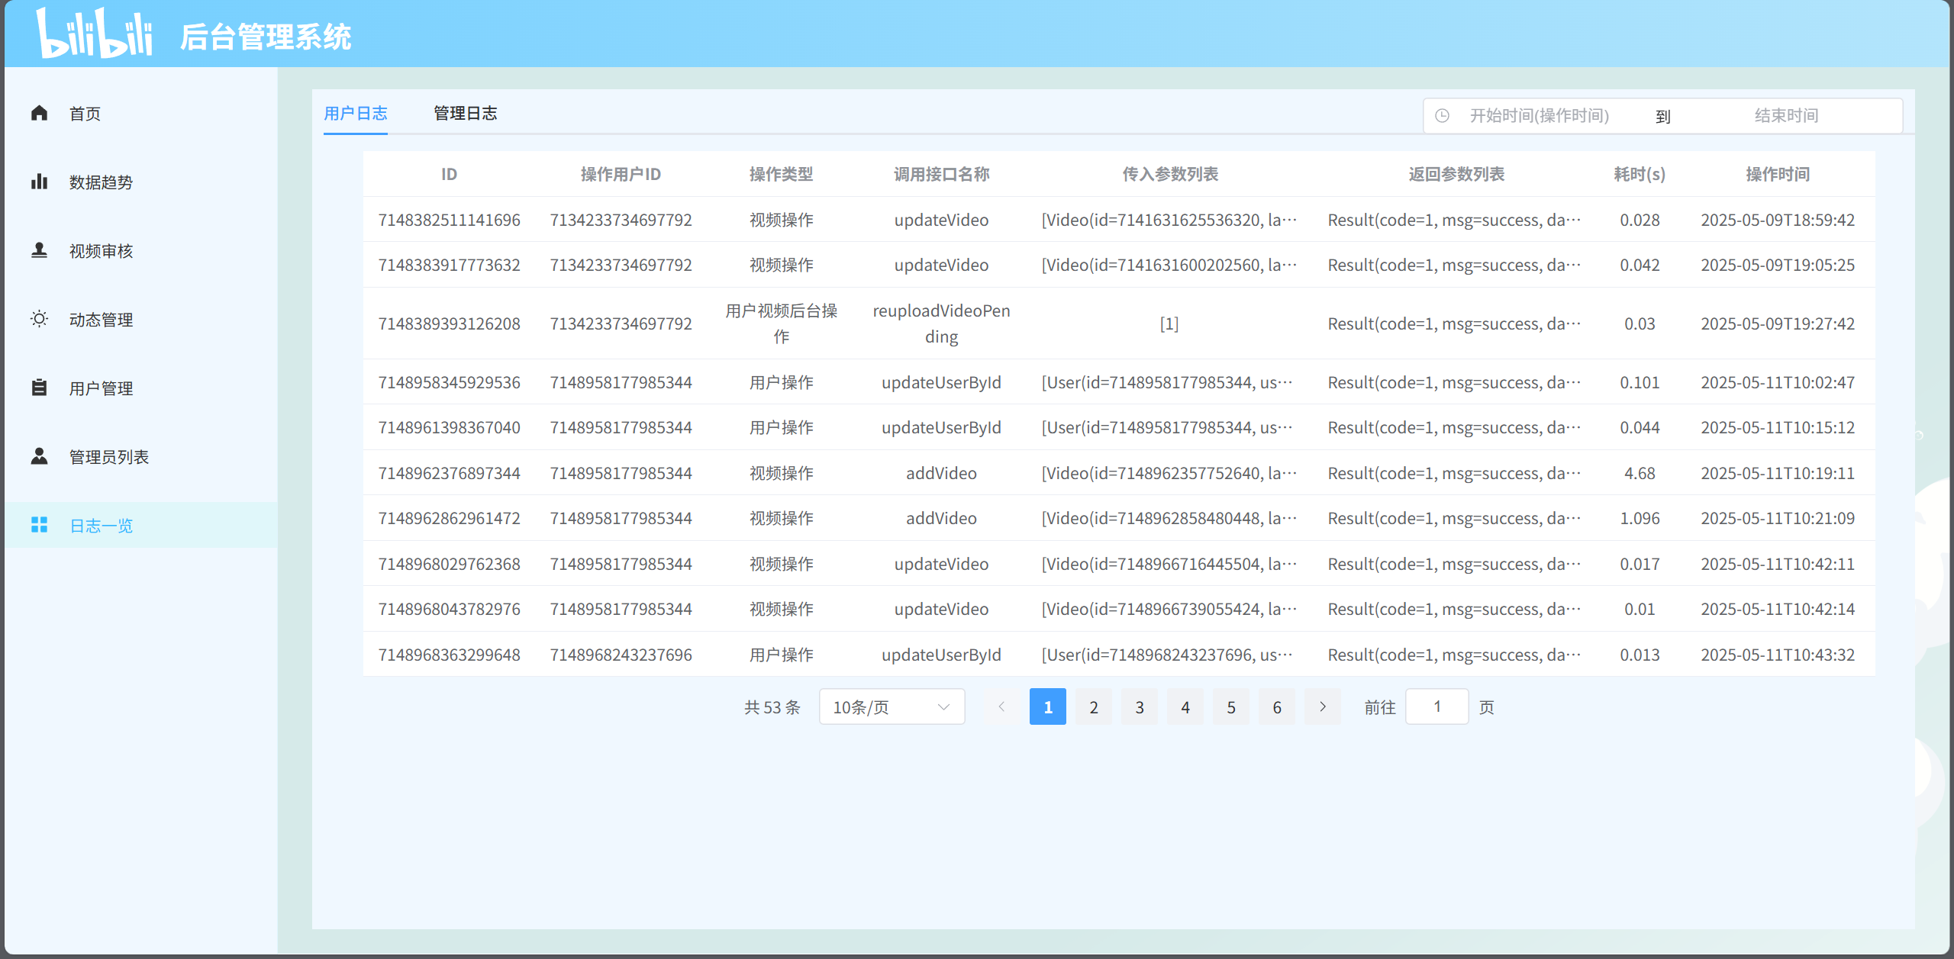Image resolution: width=1954 pixels, height=959 pixels.
Task: Open the 10条/页 page size dropdown
Action: coord(891,707)
